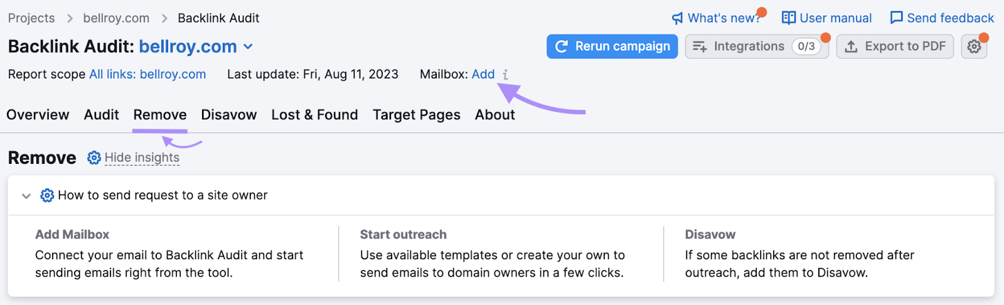
Task: Click gear icon next to Hide insights
Action: point(94,158)
